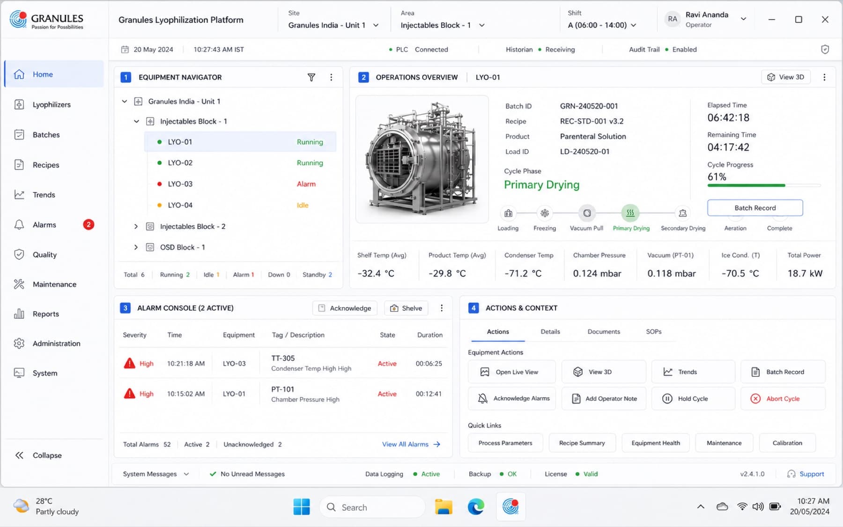The width and height of the screenshot is (843, 527).
Task: Select the Freezing phase step icon
Action: 545,213
